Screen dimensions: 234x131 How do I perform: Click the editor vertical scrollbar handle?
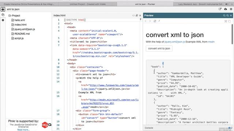point(140,19)
